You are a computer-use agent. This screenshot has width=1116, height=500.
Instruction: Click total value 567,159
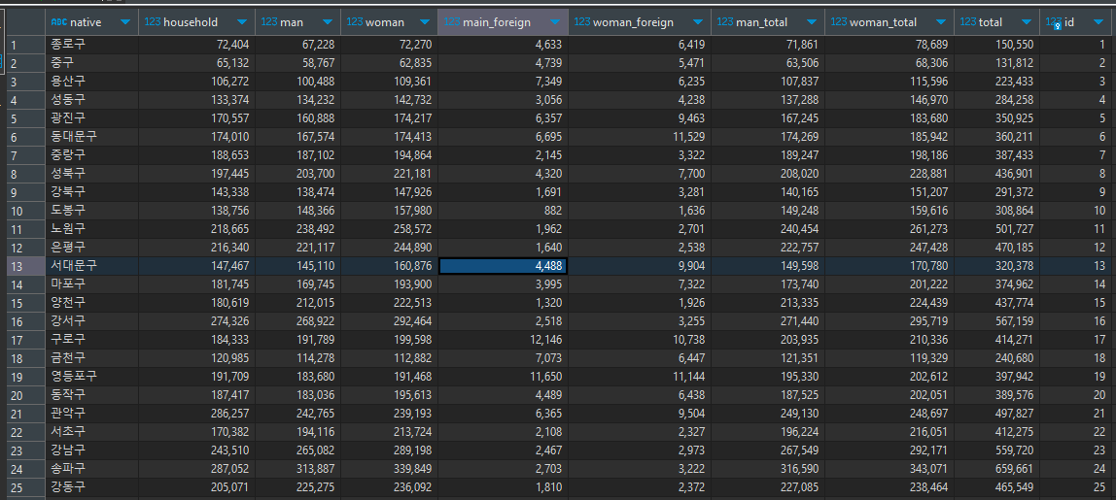click(x=996, y=320)
